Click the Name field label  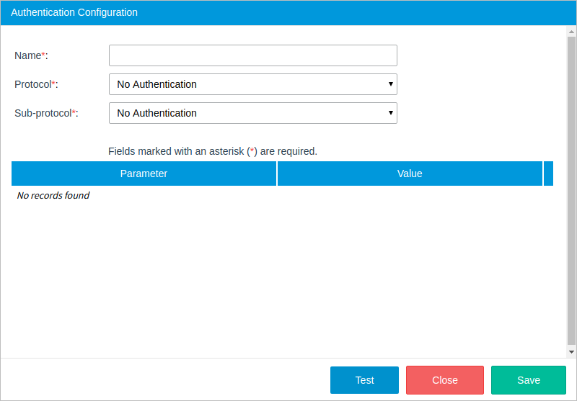coord(30,55)
